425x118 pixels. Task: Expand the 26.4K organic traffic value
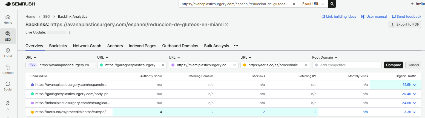(409, 94)
